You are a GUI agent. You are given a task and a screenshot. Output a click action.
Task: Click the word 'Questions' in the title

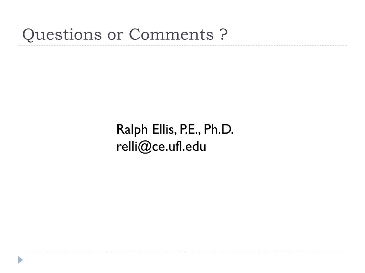pos(62,35)
